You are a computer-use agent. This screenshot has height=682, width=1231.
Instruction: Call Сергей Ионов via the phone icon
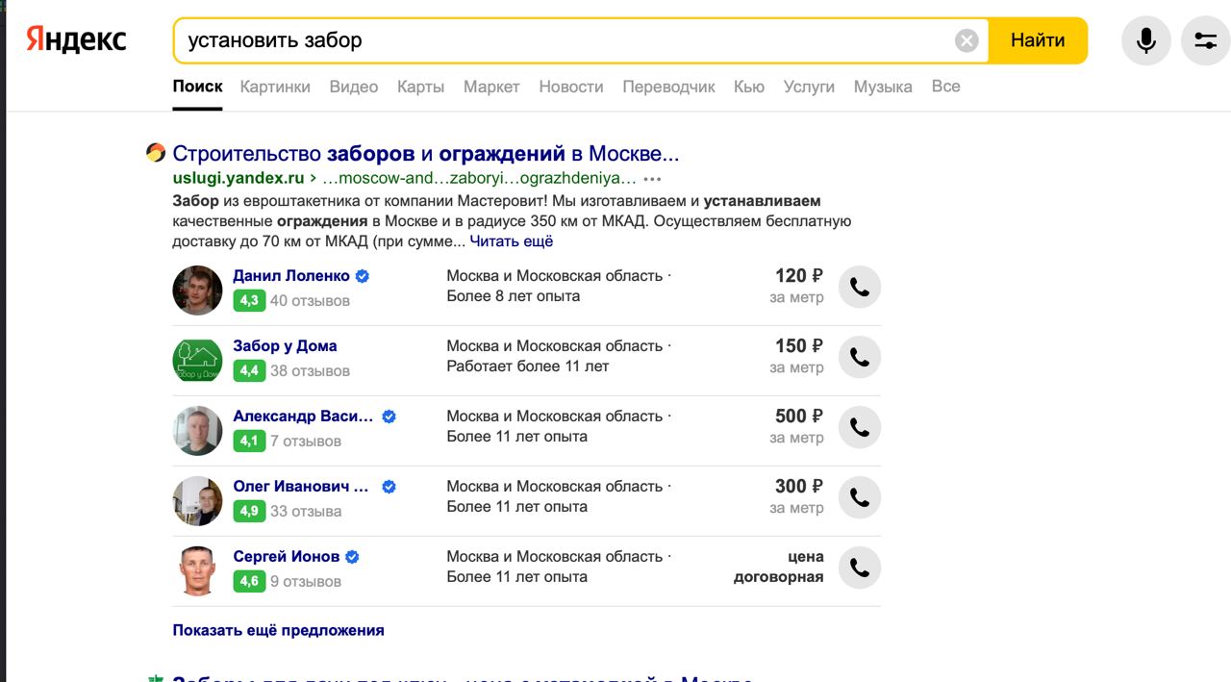(x=859, y=568)
